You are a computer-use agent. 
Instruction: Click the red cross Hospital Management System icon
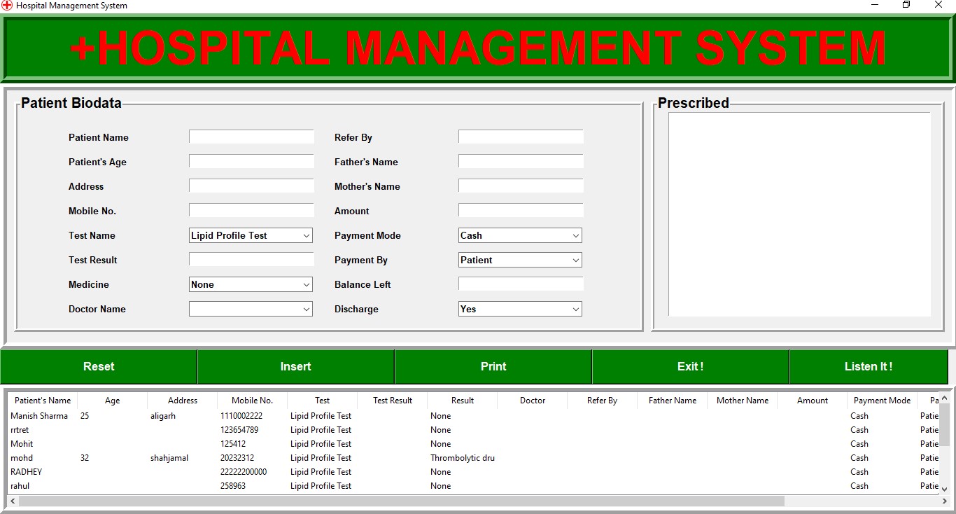8,6
